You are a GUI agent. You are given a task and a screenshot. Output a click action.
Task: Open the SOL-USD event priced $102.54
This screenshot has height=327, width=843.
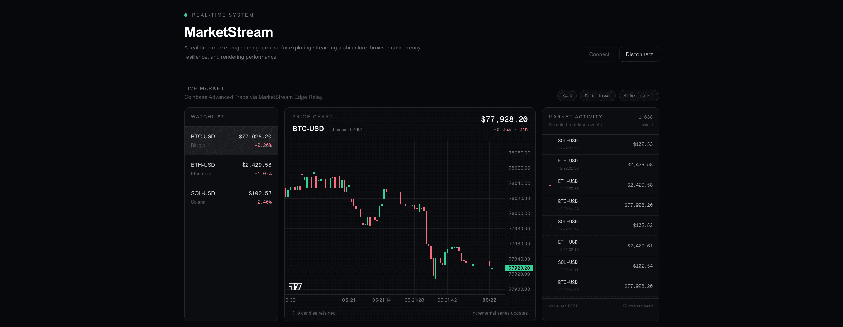click(x=600, y=266)
